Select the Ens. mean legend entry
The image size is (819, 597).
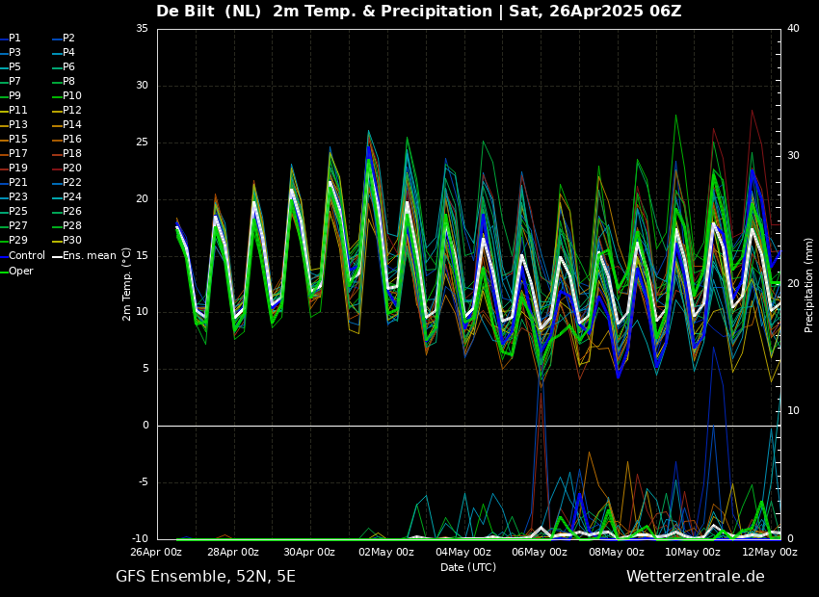tap(90, 256)
